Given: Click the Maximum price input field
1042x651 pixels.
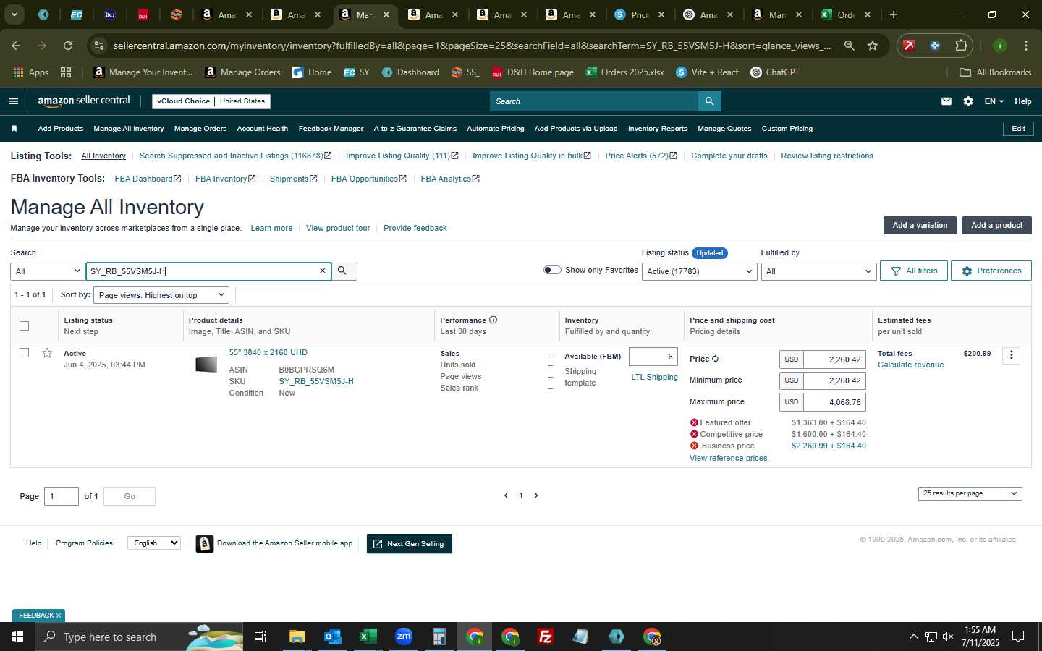Looking at the screenshot, I should [834, 402].
